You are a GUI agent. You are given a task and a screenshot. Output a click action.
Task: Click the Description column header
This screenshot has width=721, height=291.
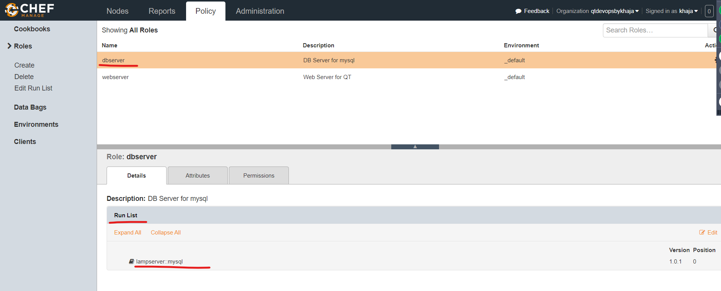tap(319, 45)
